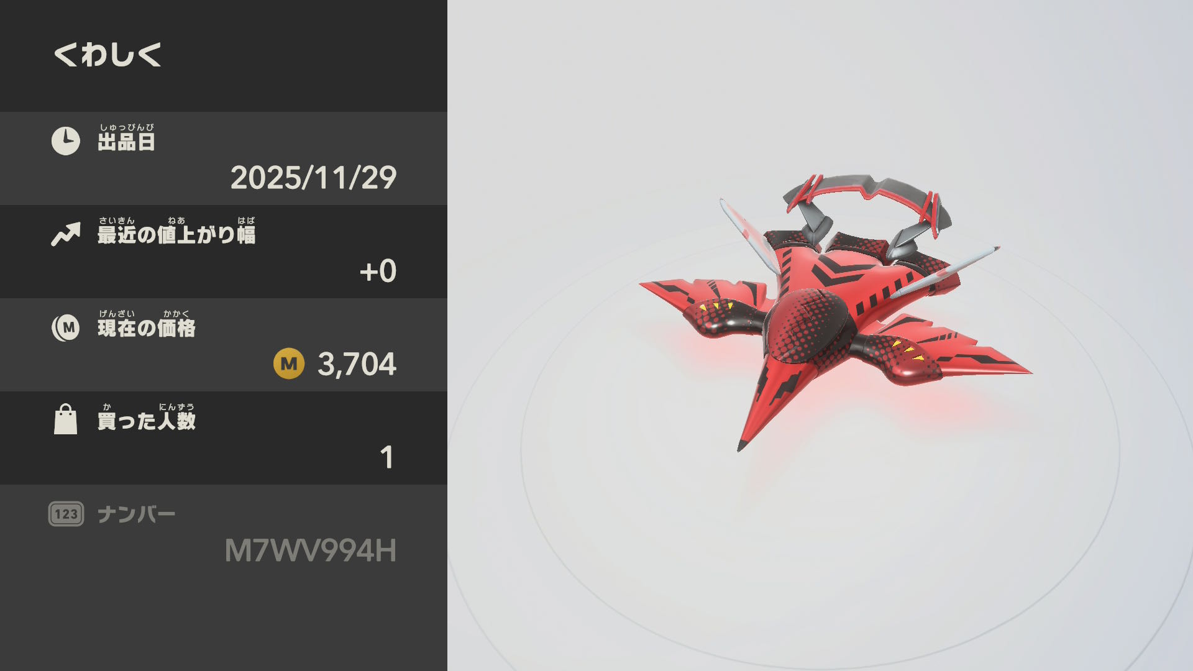
Task: Select the 最近の値上がり幅 label
Action: click(x=176, y=235)
